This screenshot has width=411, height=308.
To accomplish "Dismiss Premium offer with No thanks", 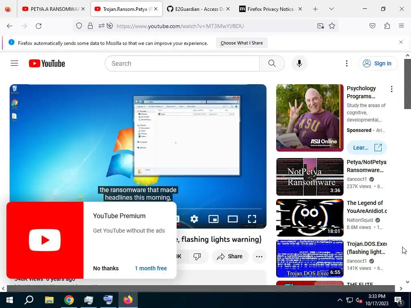I will point(106,268).
